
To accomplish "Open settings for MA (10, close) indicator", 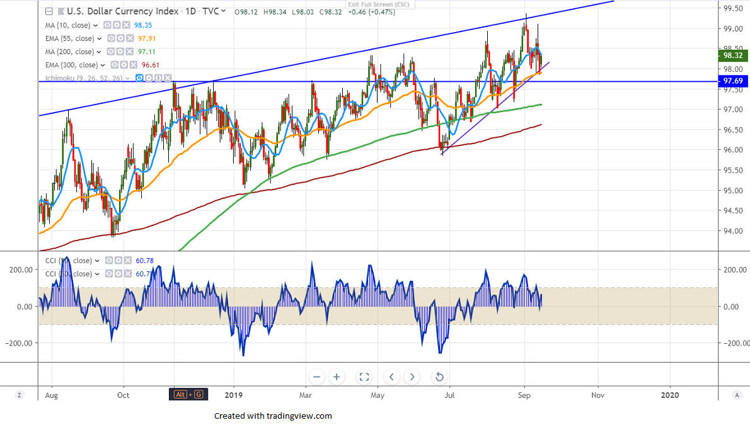I will [117, 25].
